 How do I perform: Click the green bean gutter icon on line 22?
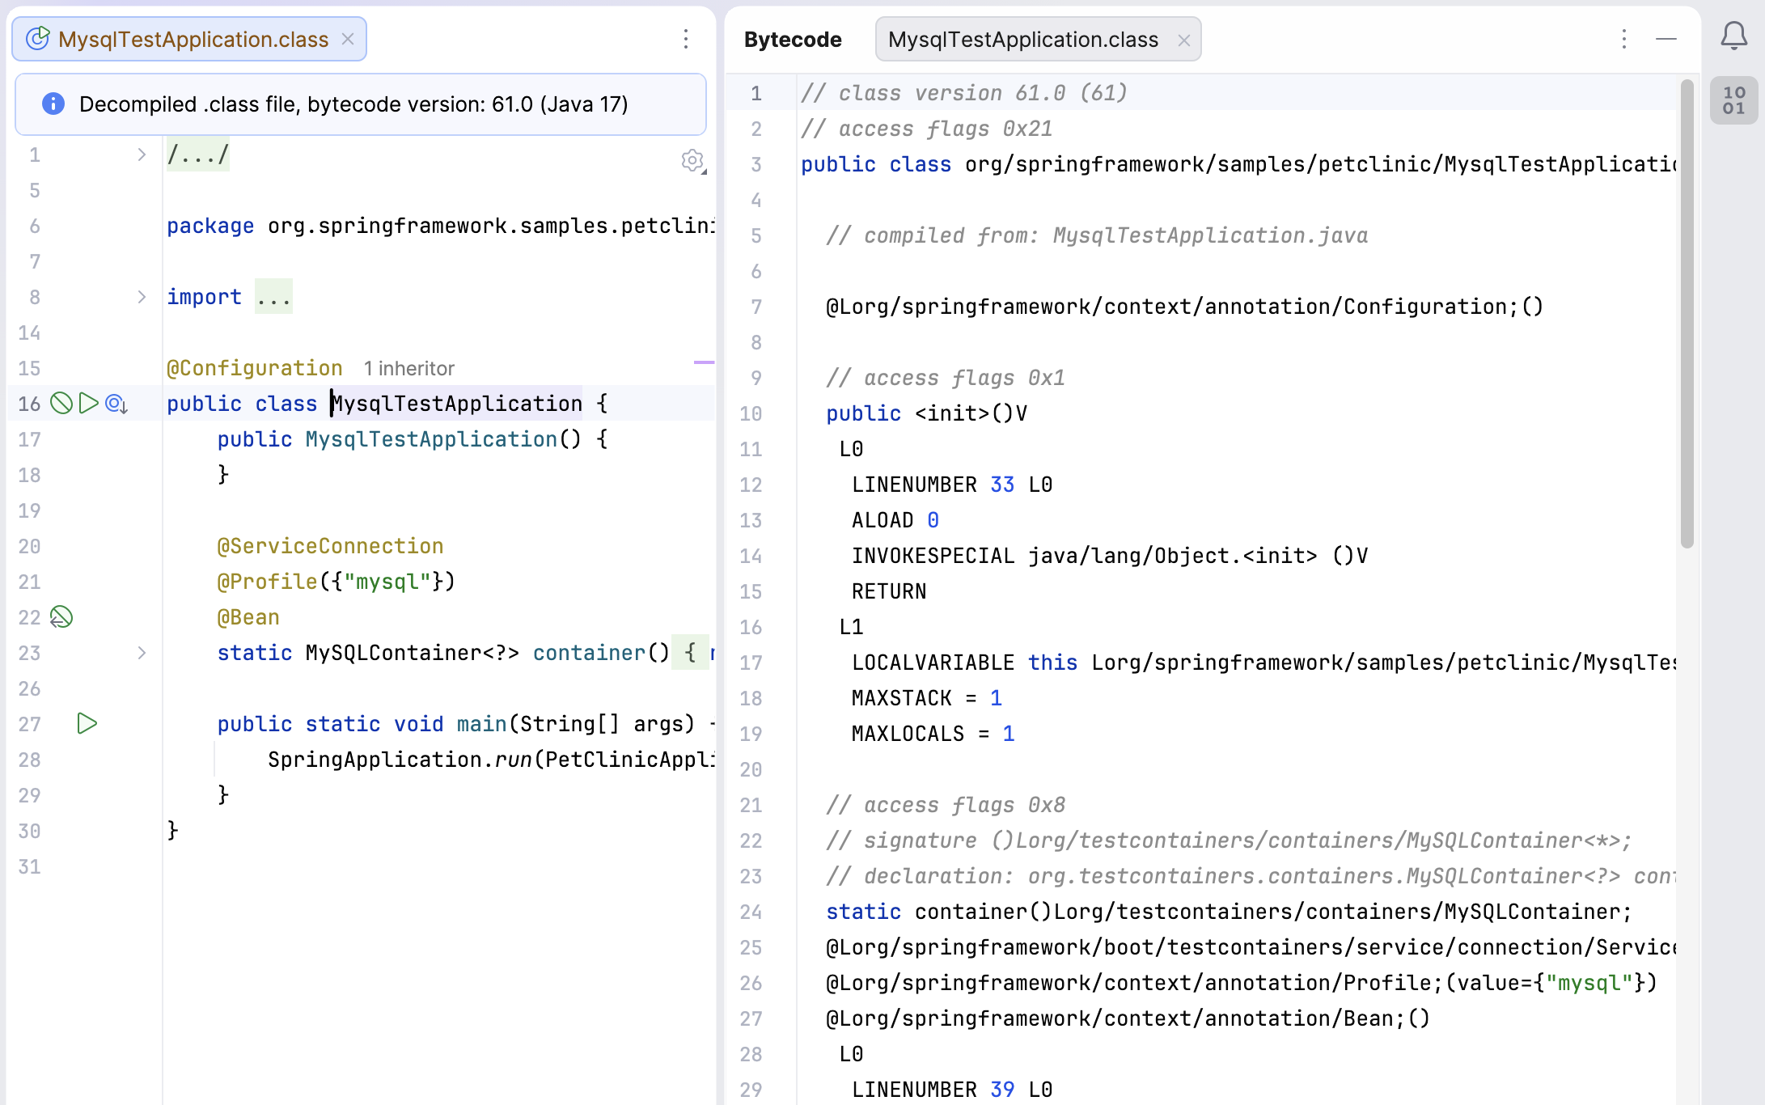tap(61, 617)
